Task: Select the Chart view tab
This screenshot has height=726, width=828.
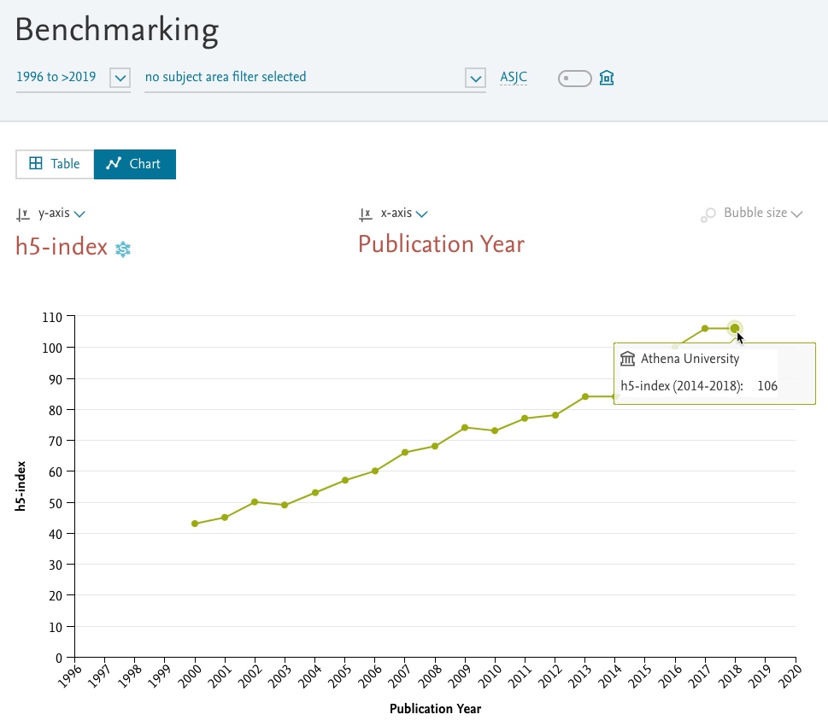Action: coord(134,164)
